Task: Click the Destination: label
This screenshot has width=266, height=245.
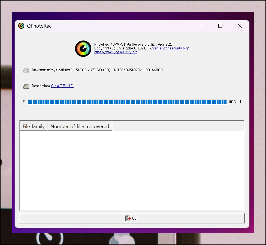Action: tap(41, 86)
